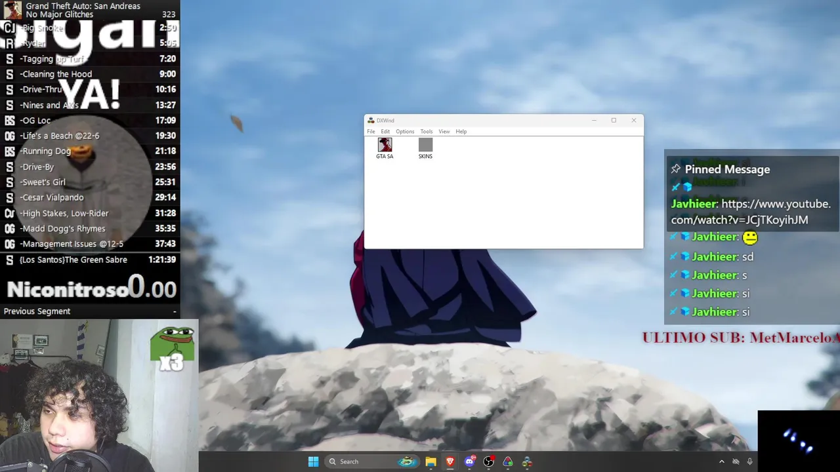Minimize the DXWnd window
The width and height of the screenshot is (840, 472).
click(x=594, y=121)
